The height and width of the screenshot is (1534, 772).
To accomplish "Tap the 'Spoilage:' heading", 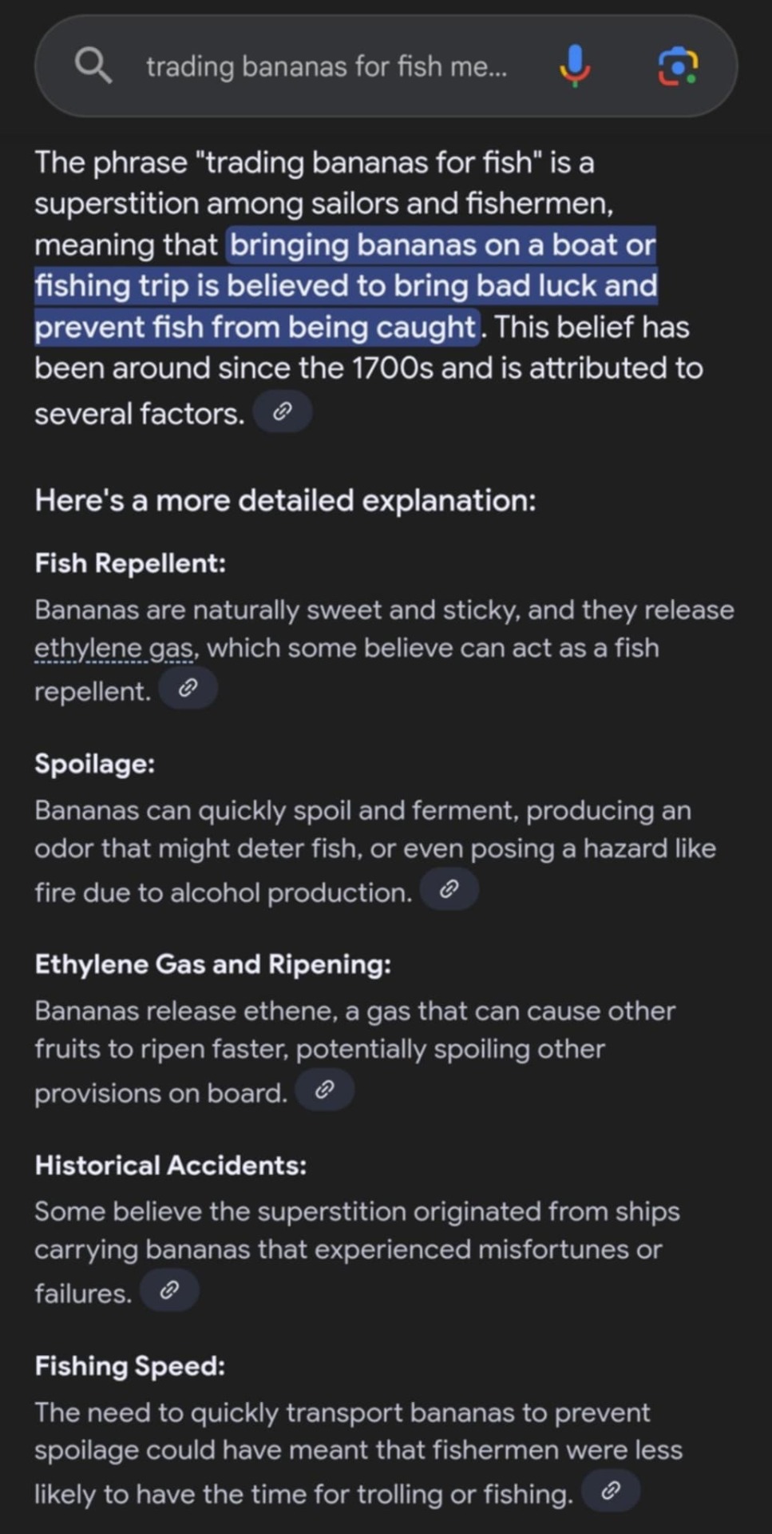I will coord(95,764).
